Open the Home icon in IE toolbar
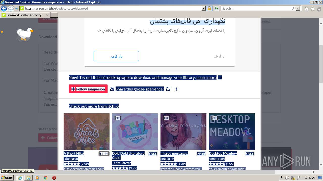Viewport: 323px width, 181px height. point(306,9)
